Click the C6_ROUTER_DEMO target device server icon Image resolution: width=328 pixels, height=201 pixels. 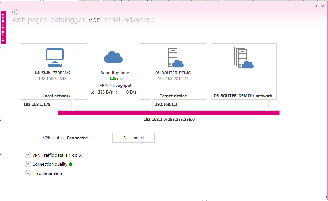click(x=176, y=58)
